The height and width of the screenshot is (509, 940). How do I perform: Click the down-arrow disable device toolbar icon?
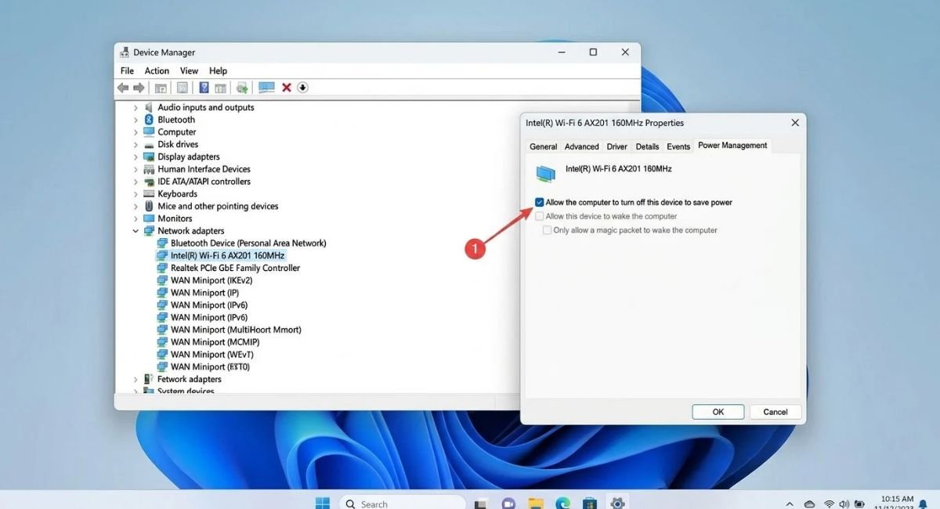coord(303,88)
